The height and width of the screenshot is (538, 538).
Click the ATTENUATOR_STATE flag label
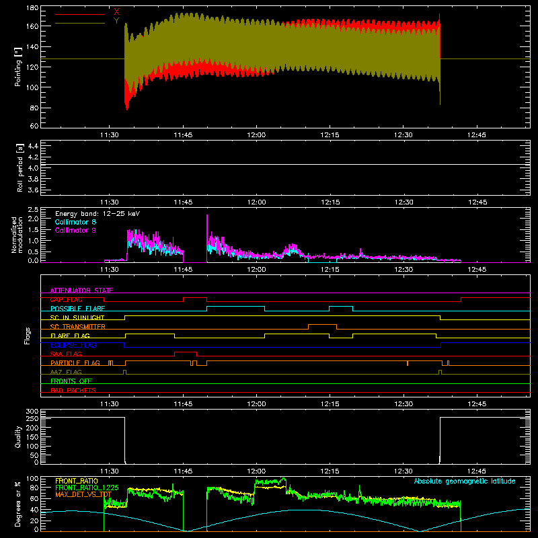pyautogui.click(x=81, y=291)
